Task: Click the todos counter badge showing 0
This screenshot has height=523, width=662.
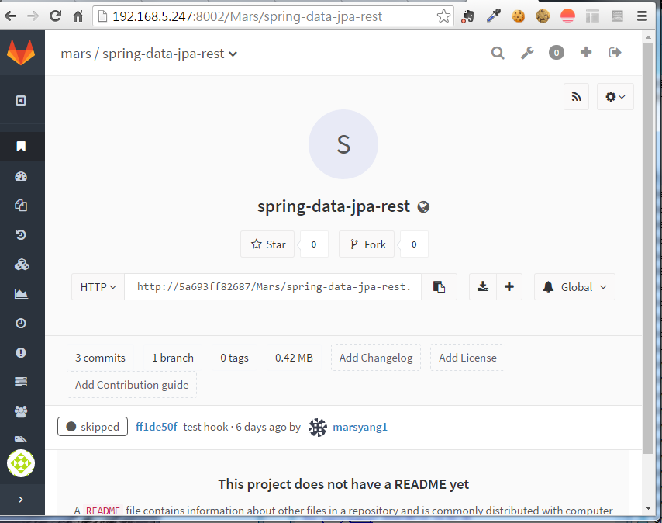Action: 556,53
